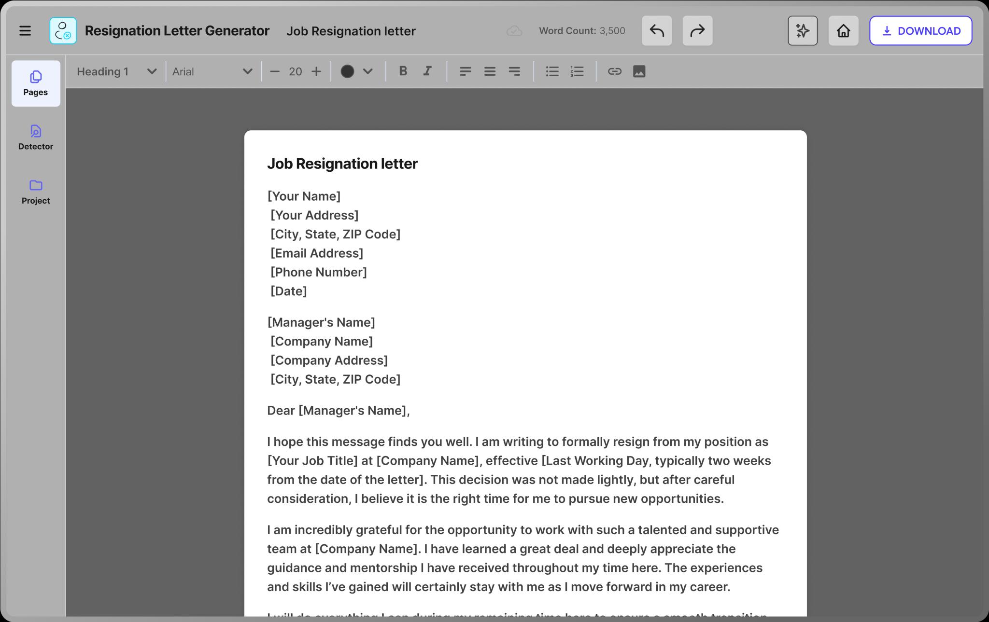Image resolution: width=989 pixels, height=622 pixels.
Task: Toggle numbered list formatting
Action: [x=577, y=71]
